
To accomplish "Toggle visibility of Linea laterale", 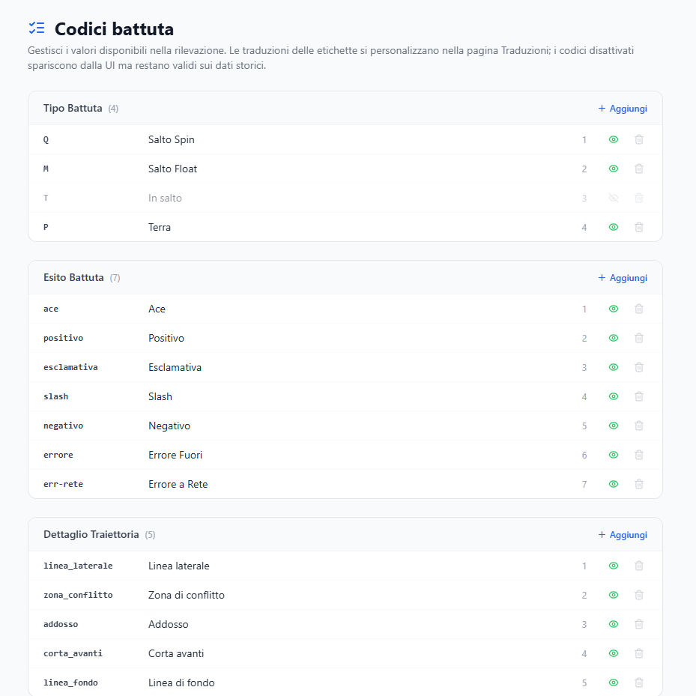I will (614, 566).
